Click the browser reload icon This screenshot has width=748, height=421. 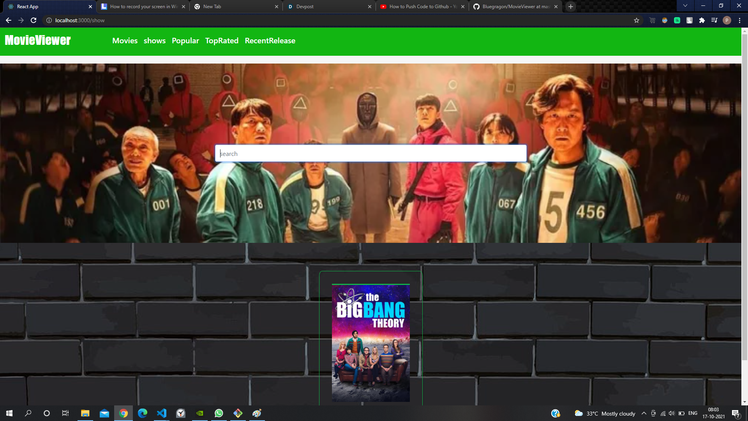(34, 20)
